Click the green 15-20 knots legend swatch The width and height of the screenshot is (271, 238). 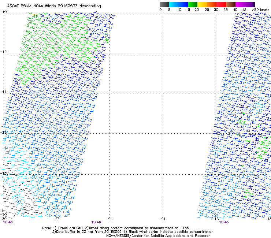[193, 4]
